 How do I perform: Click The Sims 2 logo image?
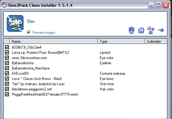coord(15,23)
